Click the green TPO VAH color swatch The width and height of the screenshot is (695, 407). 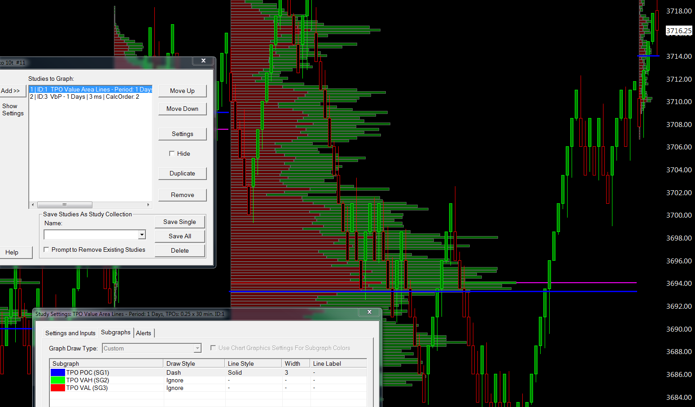58,380
